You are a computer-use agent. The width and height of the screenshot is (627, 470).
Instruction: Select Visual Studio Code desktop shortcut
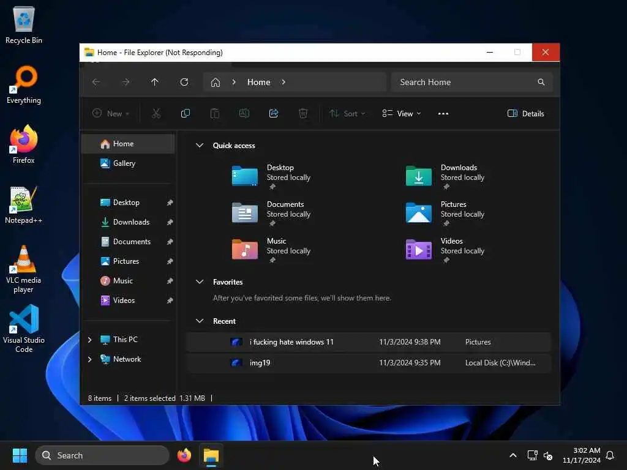pyautogui.click(x=24, y=329)
